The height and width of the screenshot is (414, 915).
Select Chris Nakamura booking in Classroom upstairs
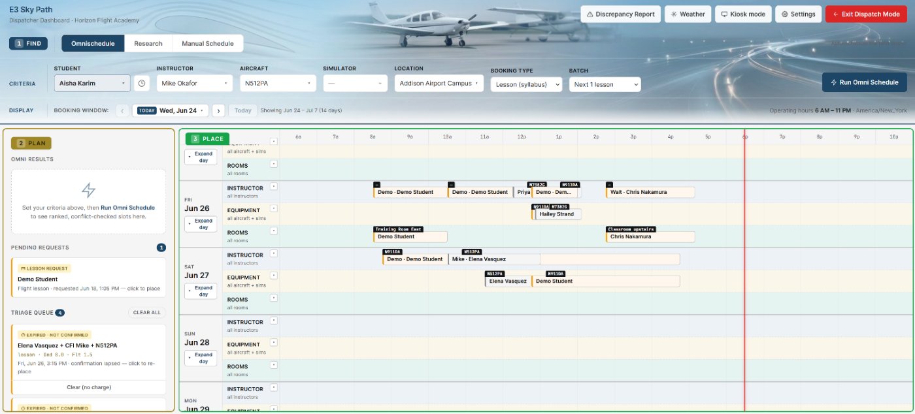(x=650, y=236)
